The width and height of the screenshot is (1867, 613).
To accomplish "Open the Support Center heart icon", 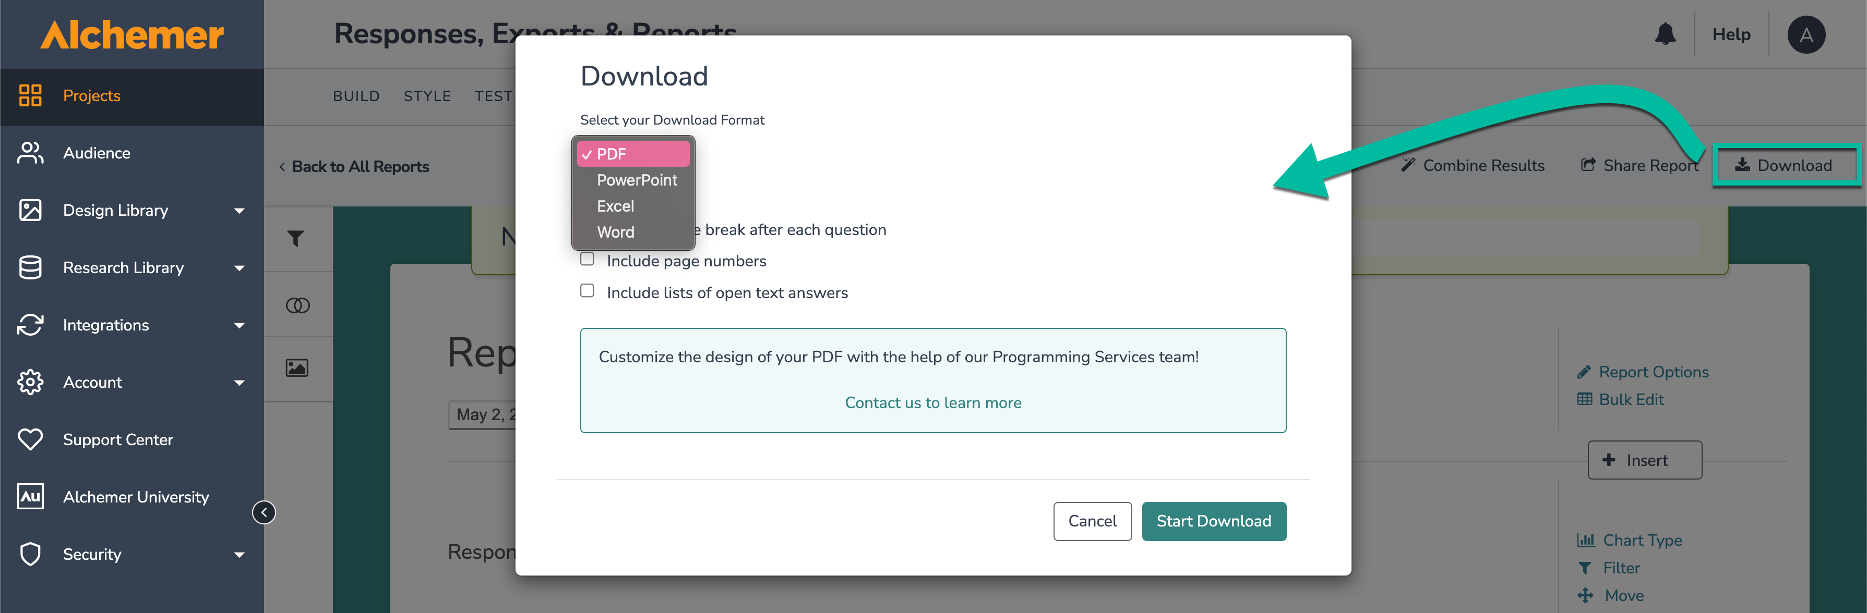I will tap(30, 439).
